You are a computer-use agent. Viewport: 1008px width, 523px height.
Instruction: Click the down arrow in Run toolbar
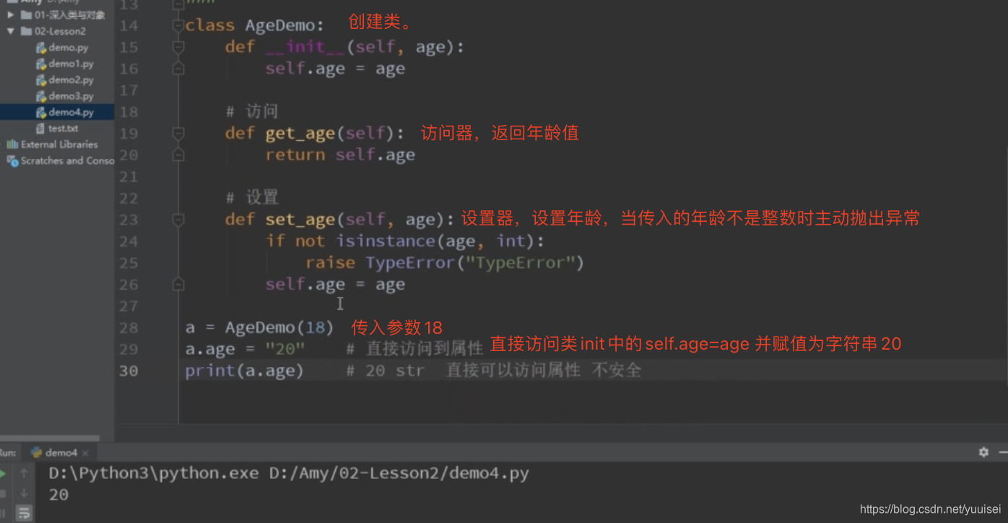click(x=24, y=493)
